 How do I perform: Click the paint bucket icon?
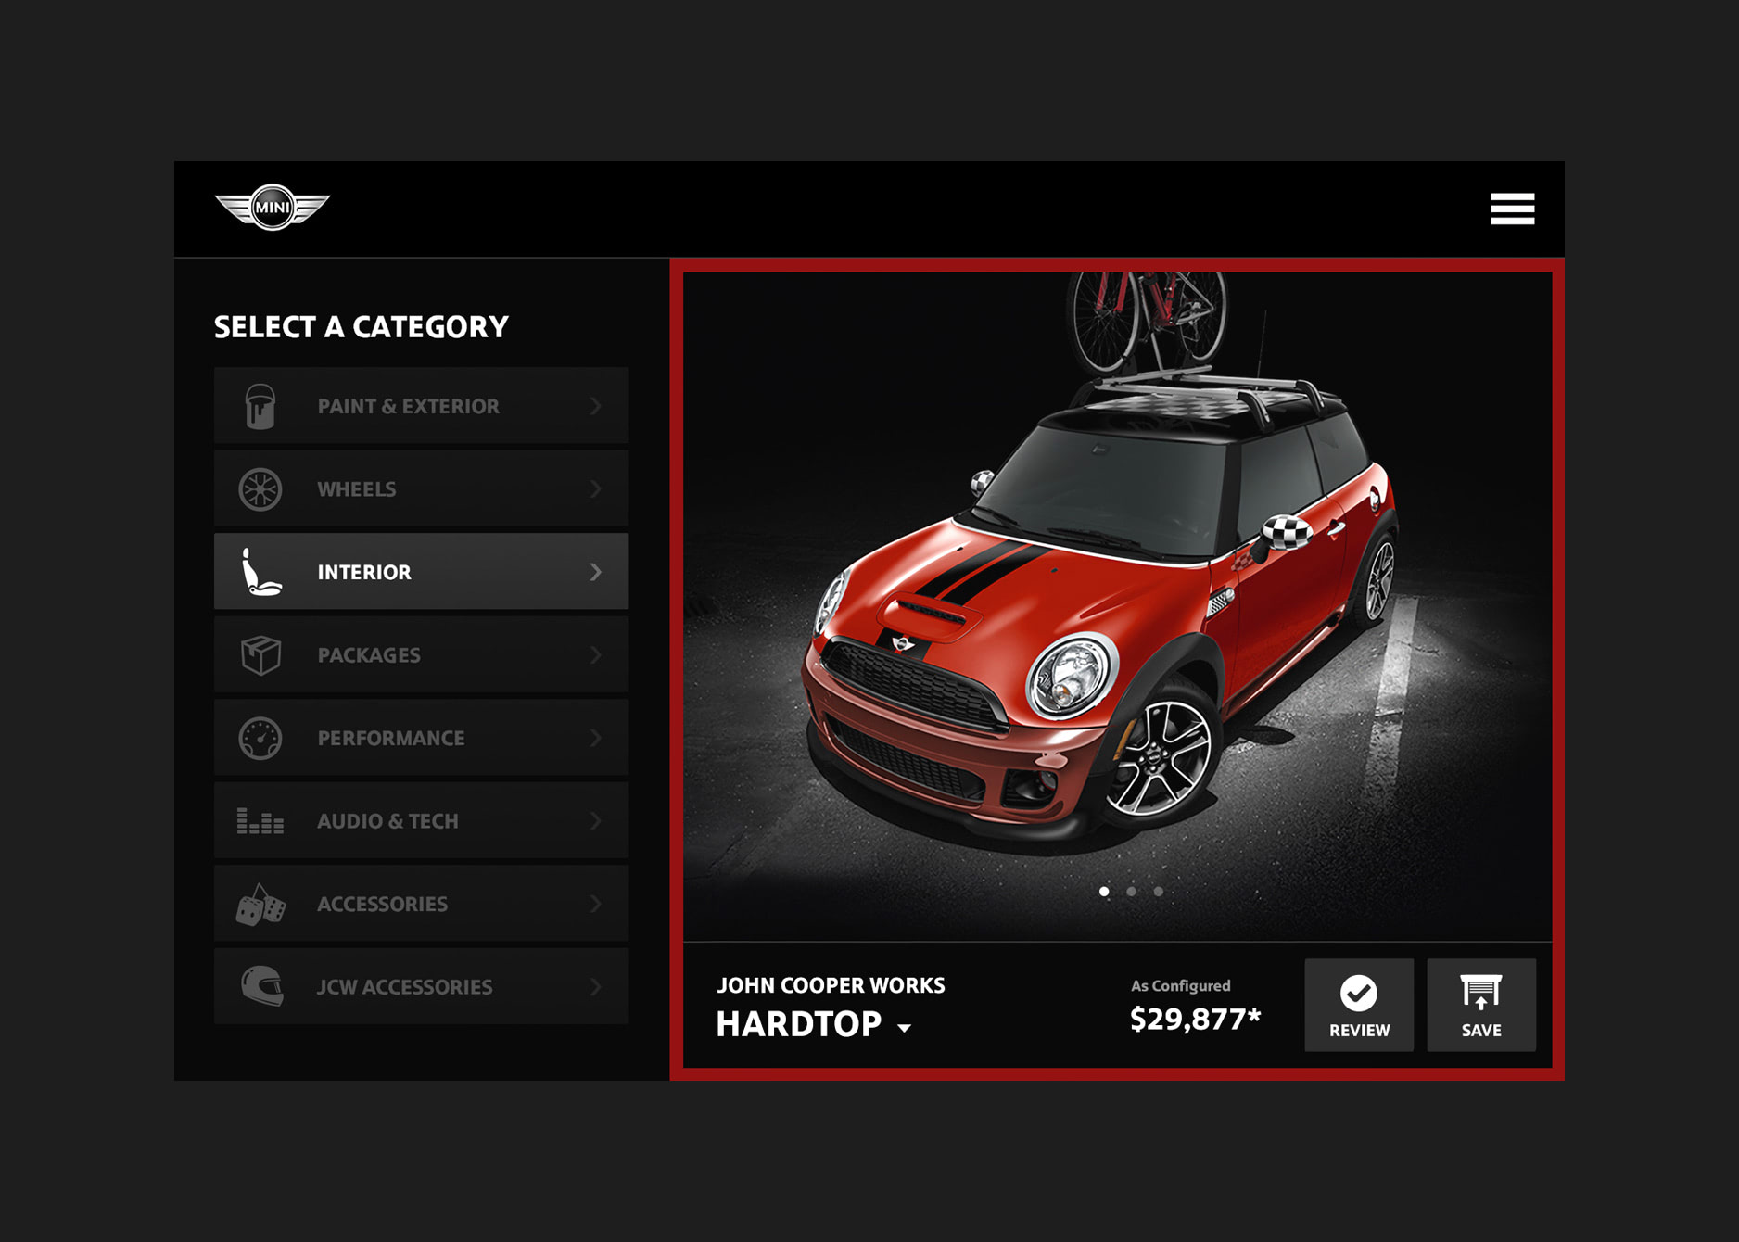tap(260, 406)
